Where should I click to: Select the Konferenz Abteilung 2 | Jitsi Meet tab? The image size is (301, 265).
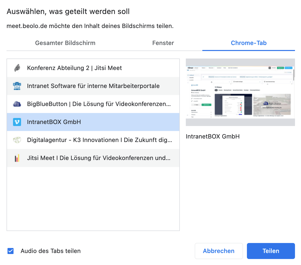tap(93, 68)
